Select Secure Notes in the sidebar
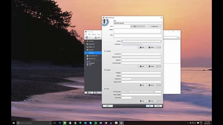223x125 pixels. click(93, 56)
